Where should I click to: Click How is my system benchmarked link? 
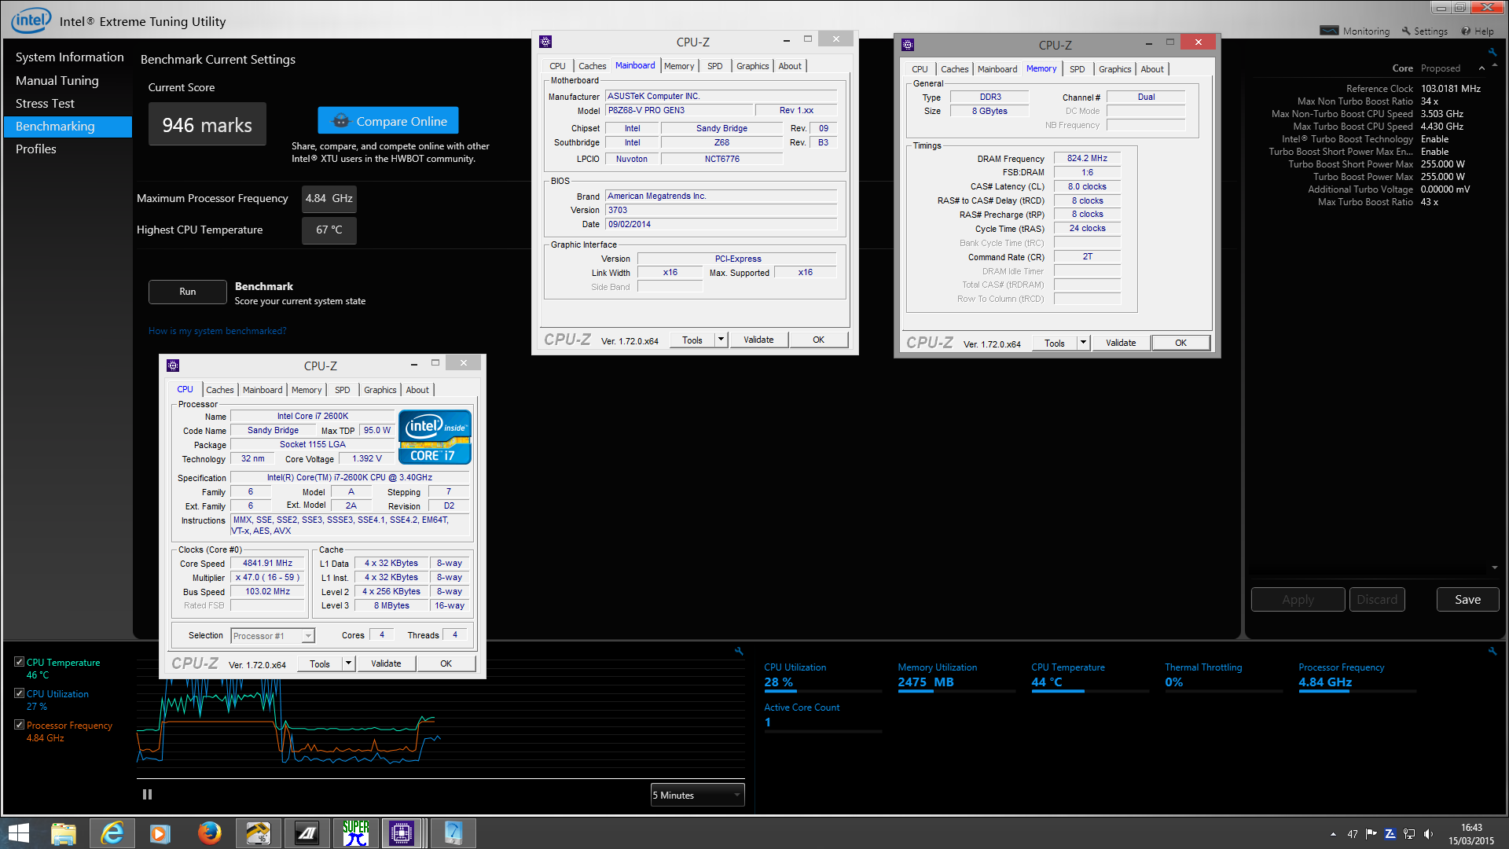point(217,331)
